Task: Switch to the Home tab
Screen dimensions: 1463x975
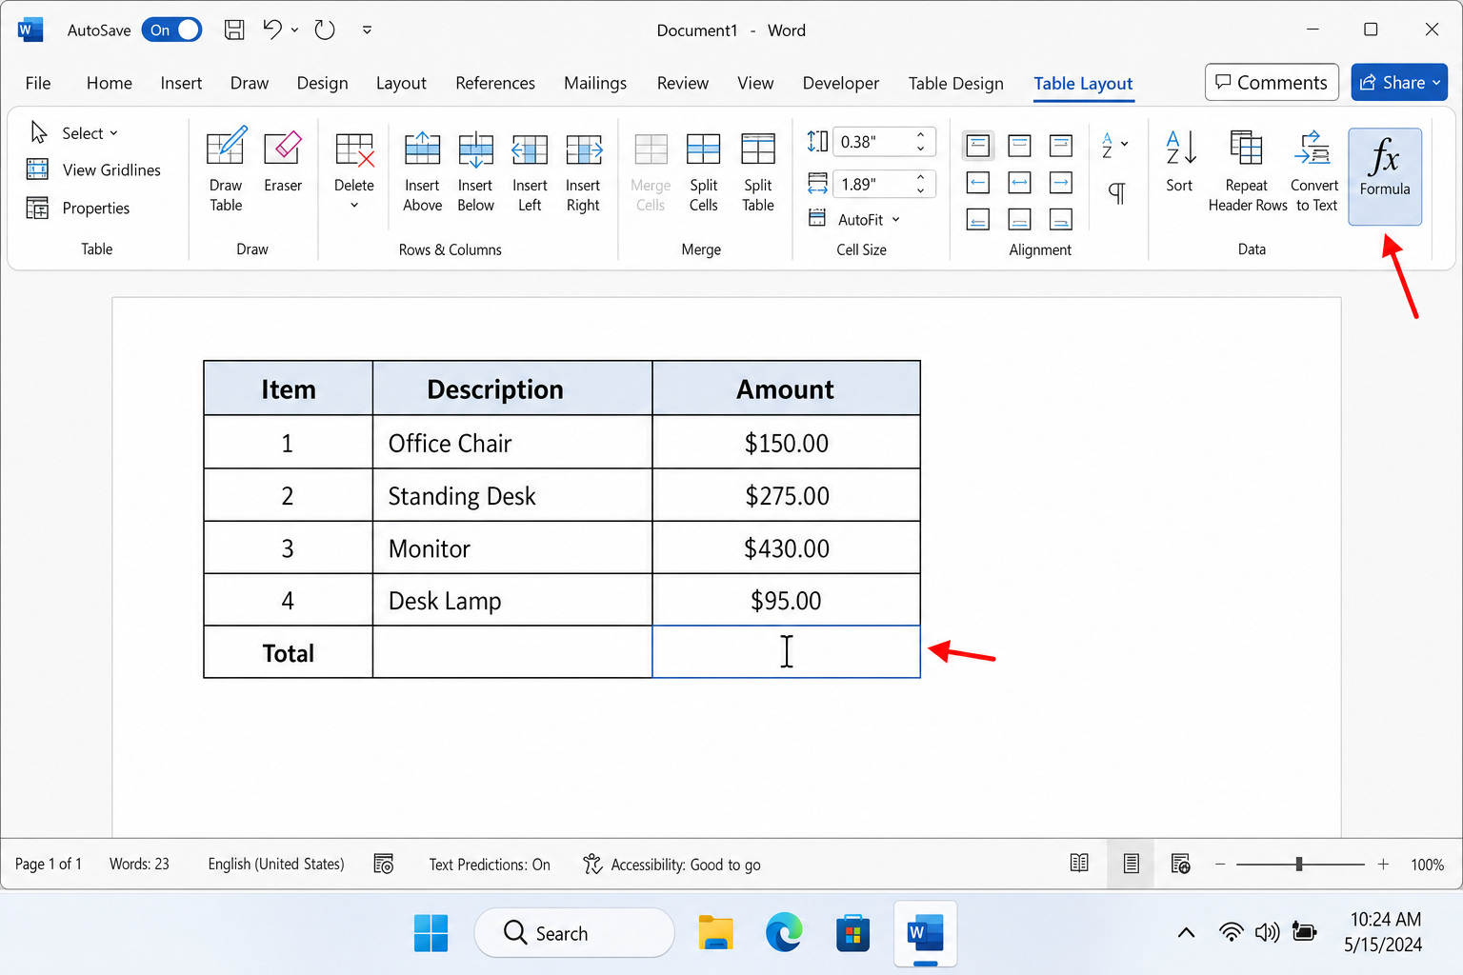Action: pyautogui.click(x=110, y=83)
